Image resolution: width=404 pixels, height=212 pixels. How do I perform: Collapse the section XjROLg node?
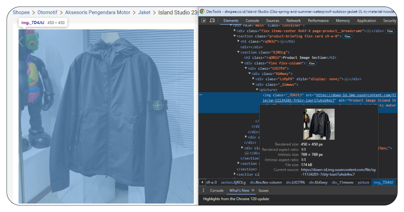point(238,52)
